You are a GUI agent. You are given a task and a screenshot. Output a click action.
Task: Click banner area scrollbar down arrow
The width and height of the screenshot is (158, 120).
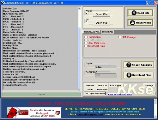pyautogui.click(x=155, y=117)
